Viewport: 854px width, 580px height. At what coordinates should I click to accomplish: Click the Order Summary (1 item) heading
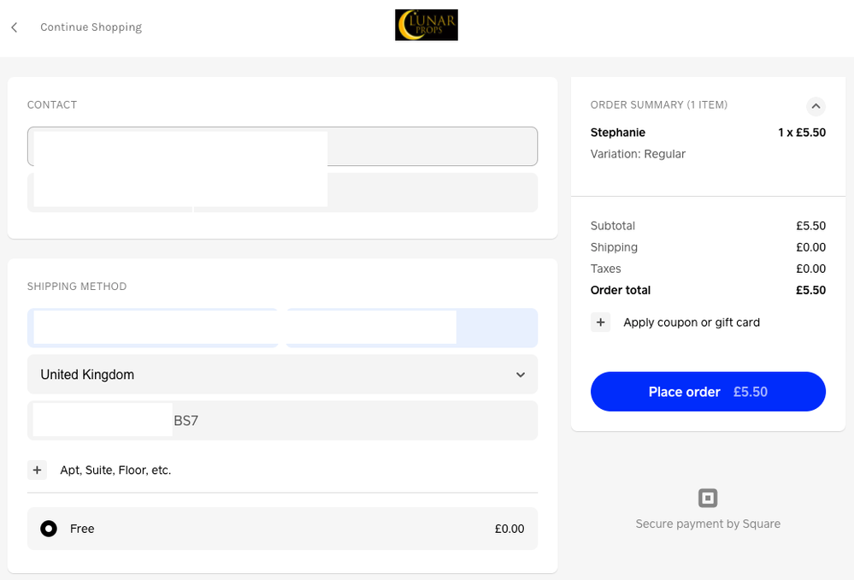(x=658, y=105)
